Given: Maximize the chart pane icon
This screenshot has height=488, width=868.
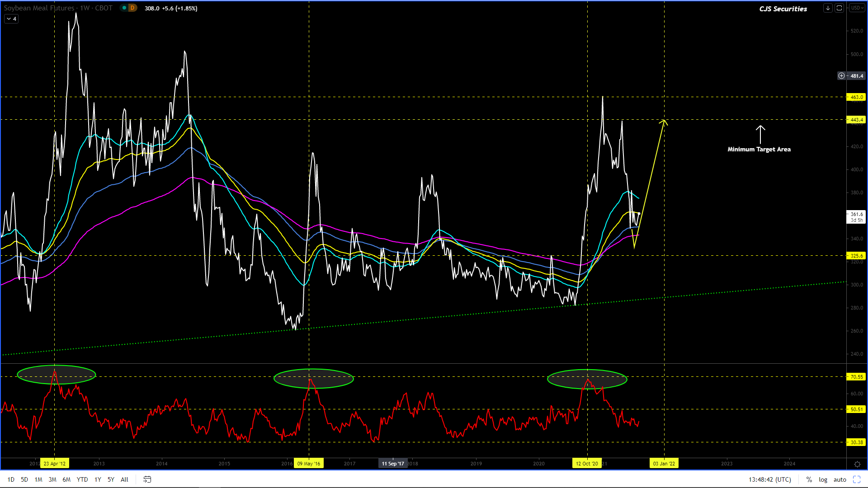Looking at the screenshot, I should (839, 8).
